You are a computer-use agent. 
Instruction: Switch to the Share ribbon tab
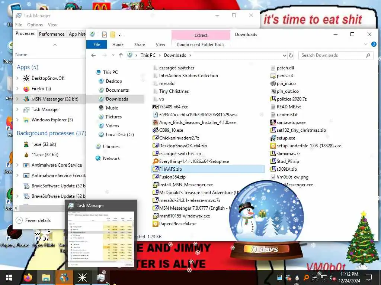click(x=140, y=45)
